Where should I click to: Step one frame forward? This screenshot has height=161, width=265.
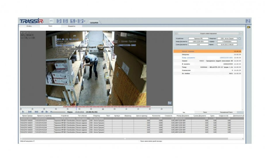pyautogui.click(x=47, y=112)
